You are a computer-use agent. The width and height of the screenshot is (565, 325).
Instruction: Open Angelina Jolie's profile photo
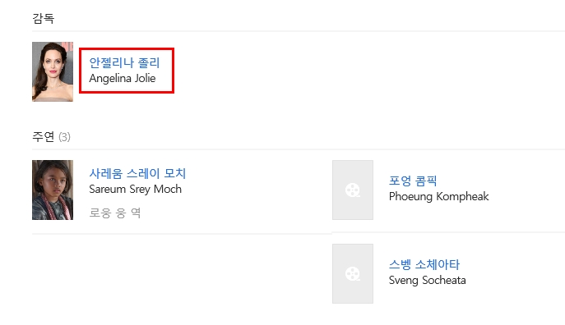tap(53, 72)
